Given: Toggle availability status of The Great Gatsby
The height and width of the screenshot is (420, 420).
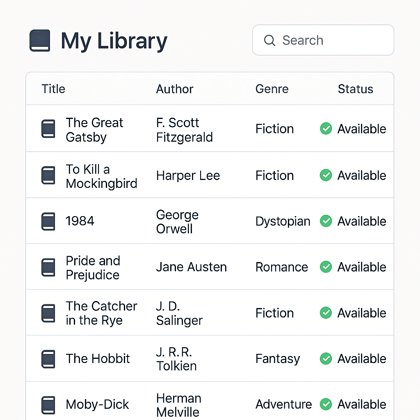Looking at the screenshot, I should click(x=326, y=128).
